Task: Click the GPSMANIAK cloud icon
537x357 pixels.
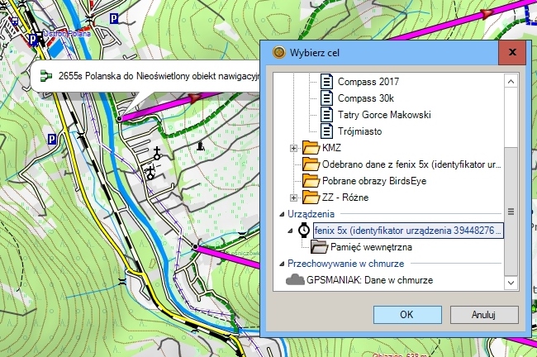Action: pyautogui.click(x=294, y=280)
